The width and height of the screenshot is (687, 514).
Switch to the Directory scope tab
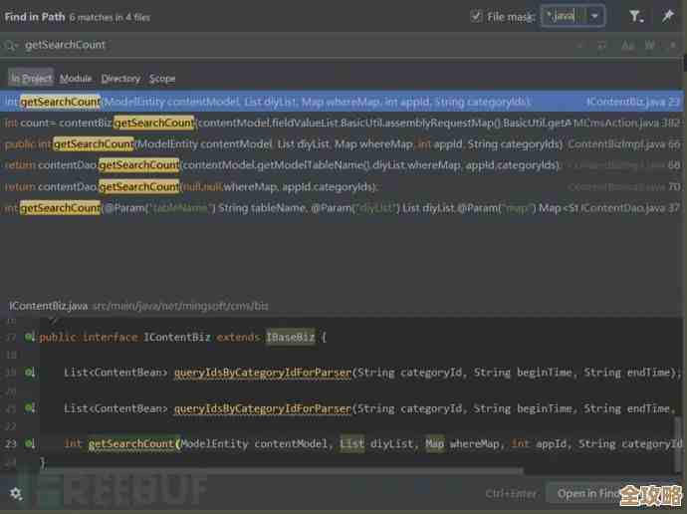[x=120, y=79]
